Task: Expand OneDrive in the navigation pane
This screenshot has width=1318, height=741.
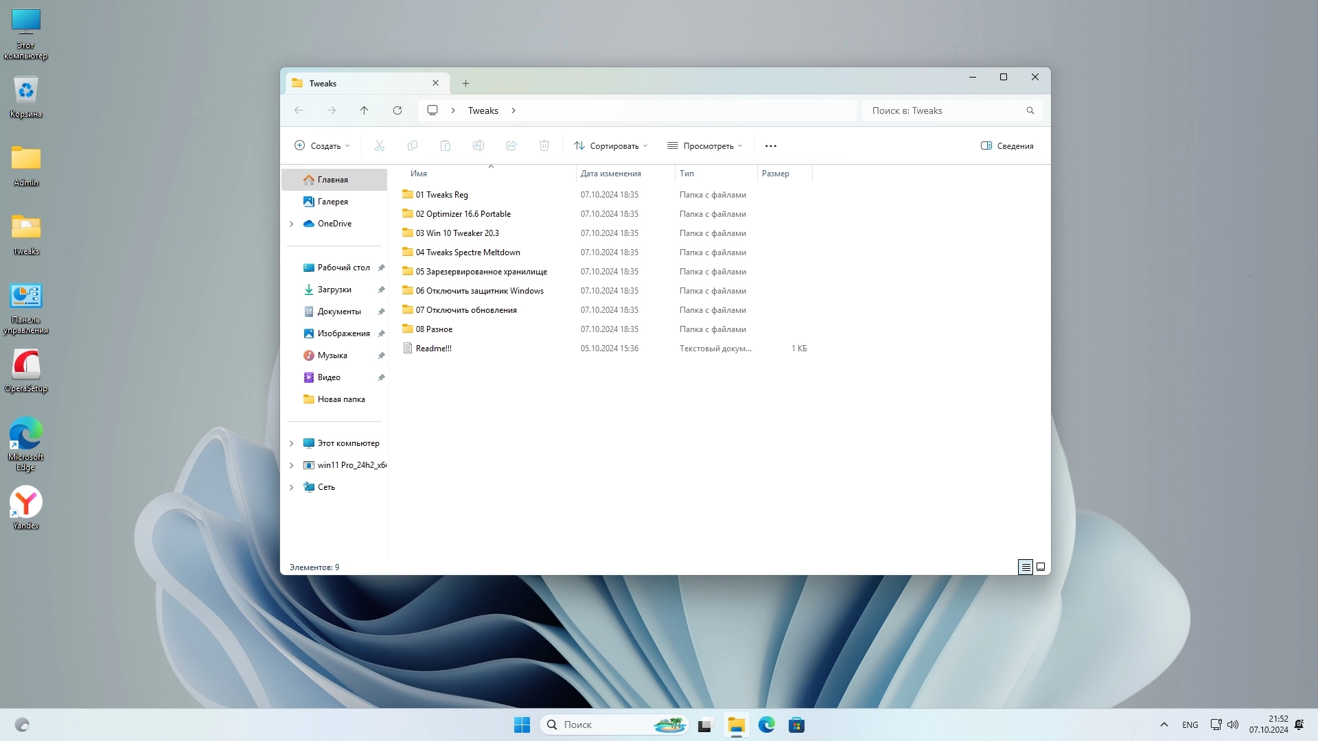Action: (x=291, y=224)
